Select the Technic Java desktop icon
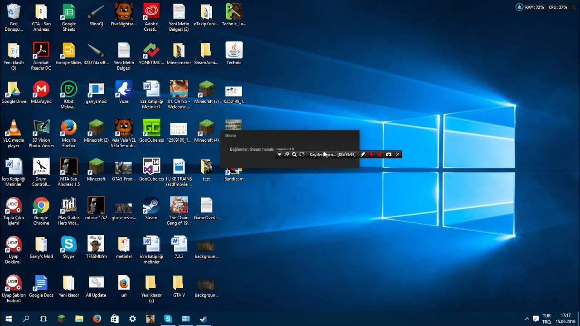The width and height of the screenshot is (580, 326). 234,53
